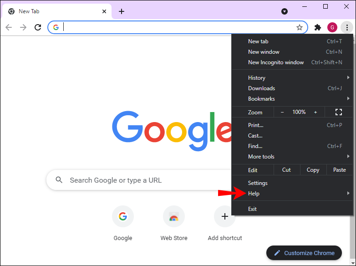Click the Search Google or type a URL box
The image size is (356, 266).
point(139,180)
